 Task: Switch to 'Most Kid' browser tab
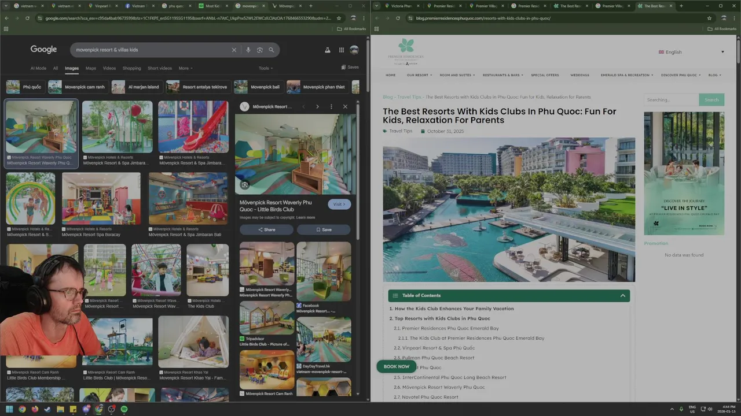(x=212, y=6)
